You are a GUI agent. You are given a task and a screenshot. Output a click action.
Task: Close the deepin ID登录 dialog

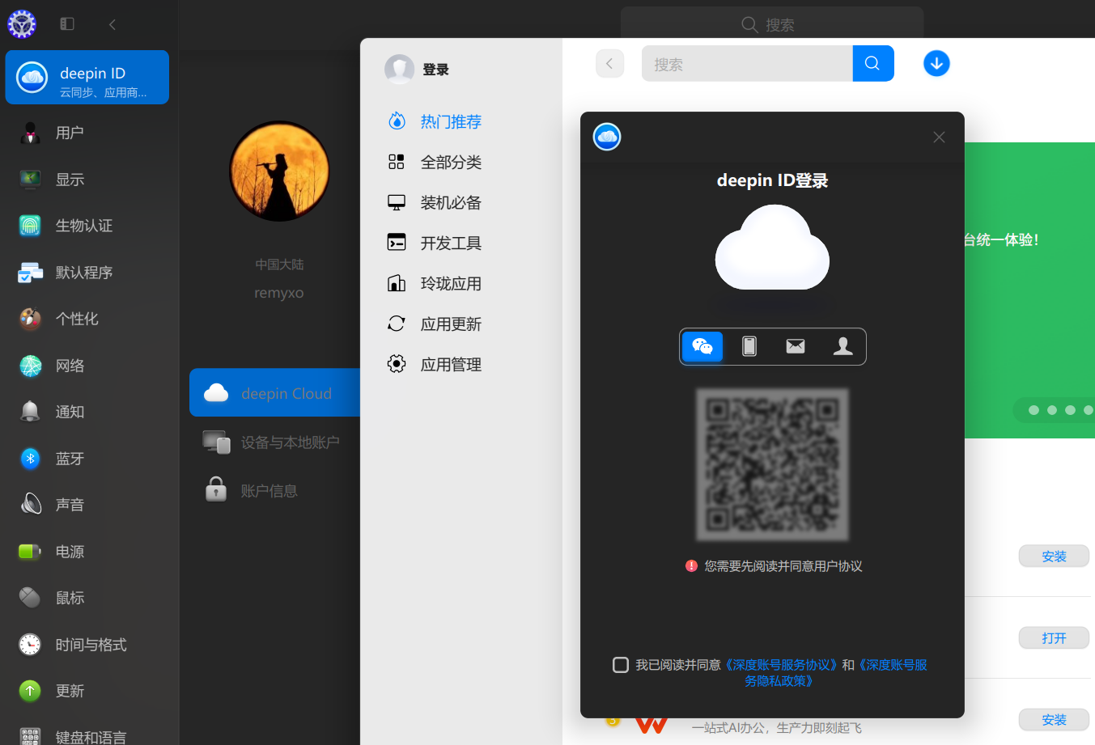click(939, 137)
